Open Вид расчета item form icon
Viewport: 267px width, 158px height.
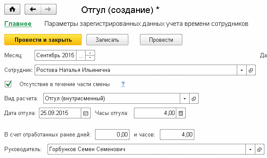click(194, 99)
